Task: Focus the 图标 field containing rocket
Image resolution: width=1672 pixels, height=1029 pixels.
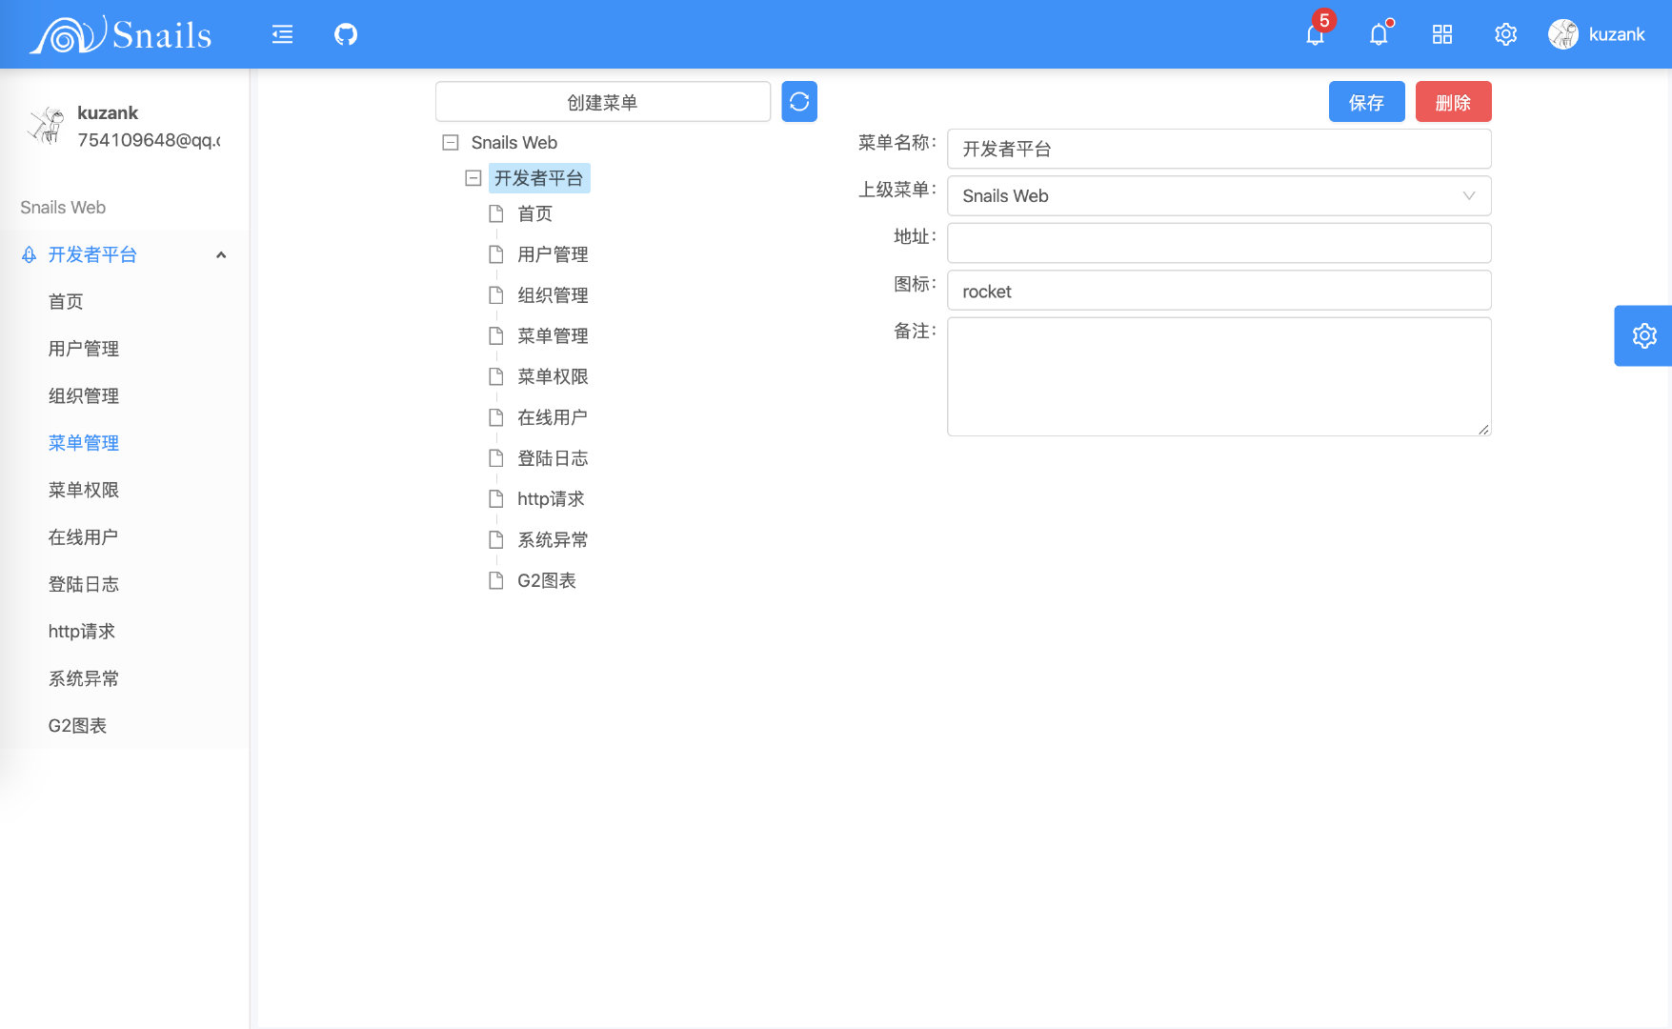Action: [x=1219, y=291]
